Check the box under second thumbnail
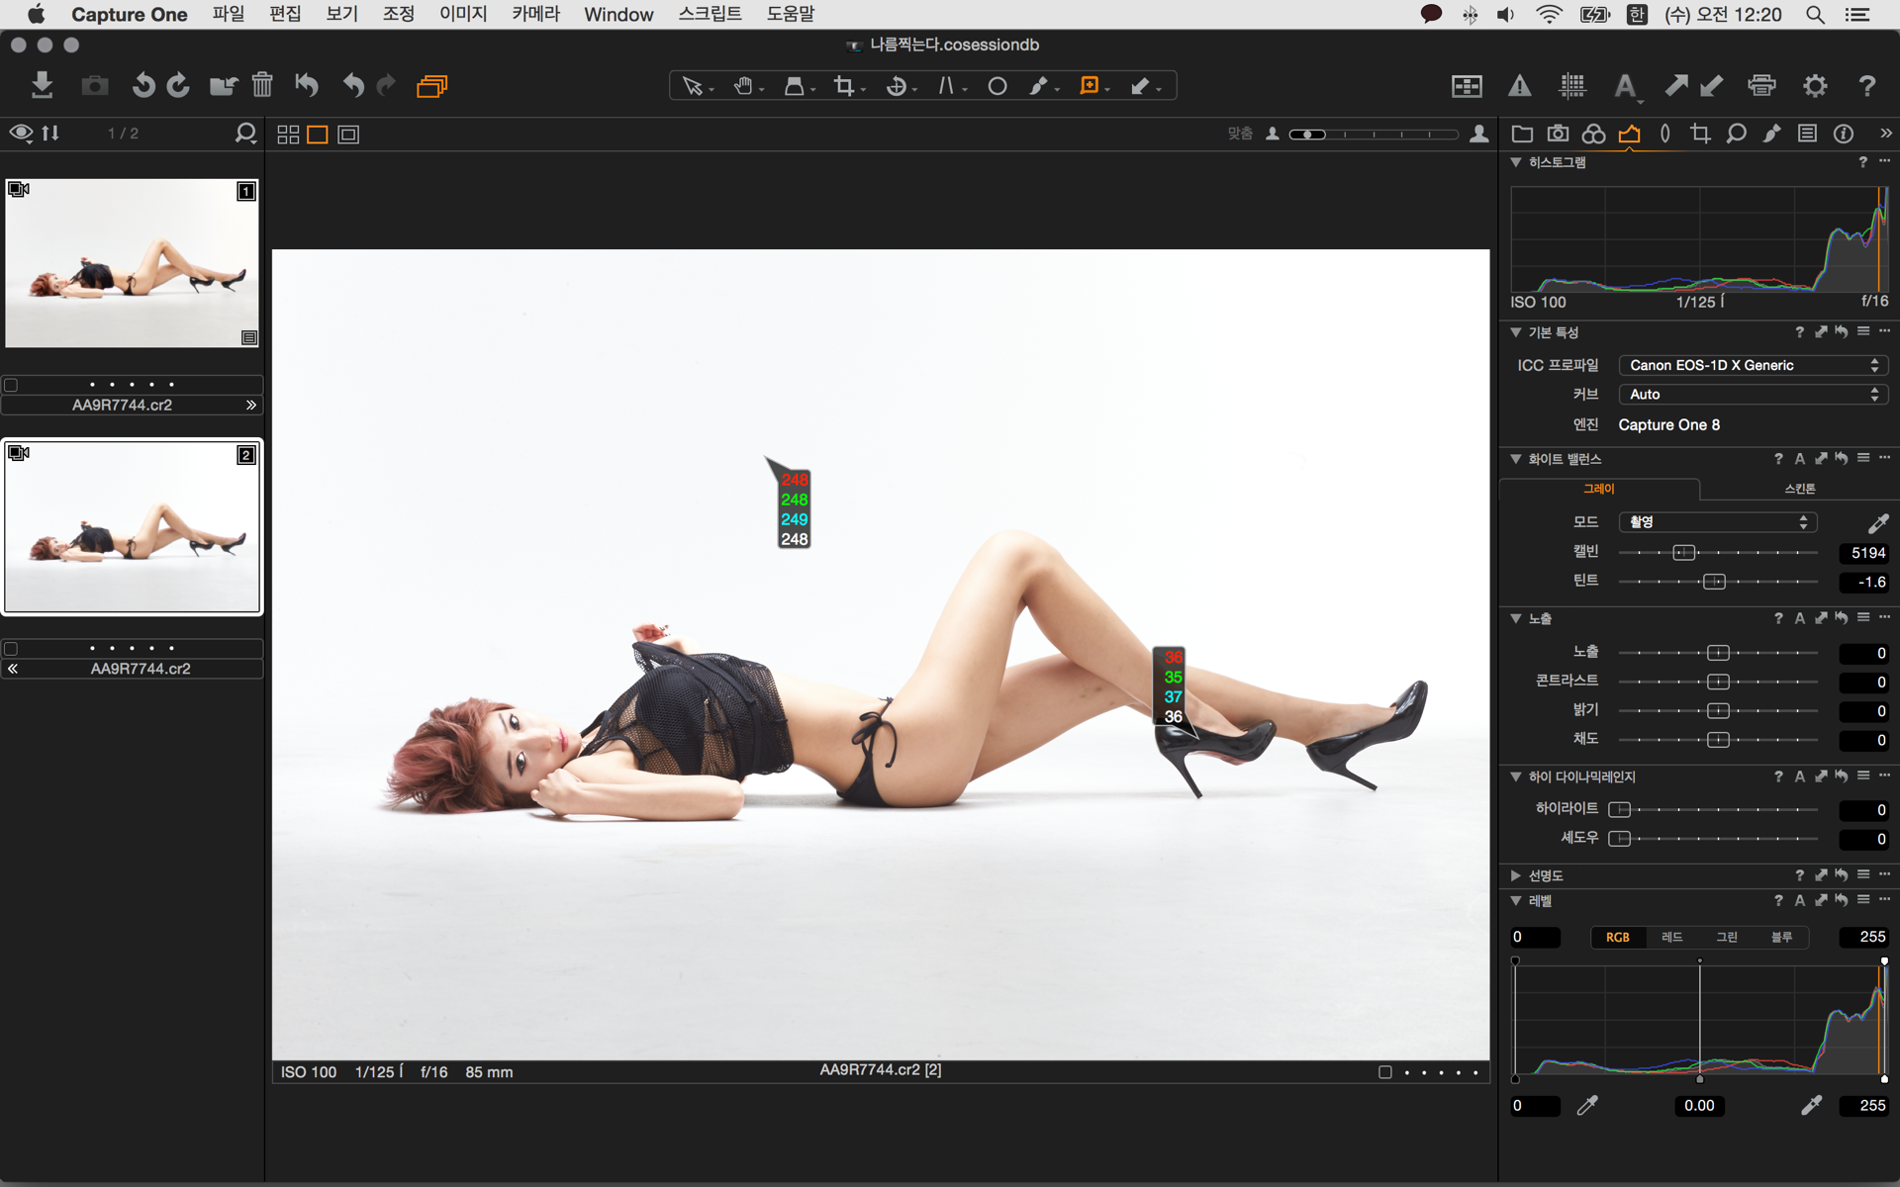Viewport: 1900px width, 1187px height. (11, 649)
